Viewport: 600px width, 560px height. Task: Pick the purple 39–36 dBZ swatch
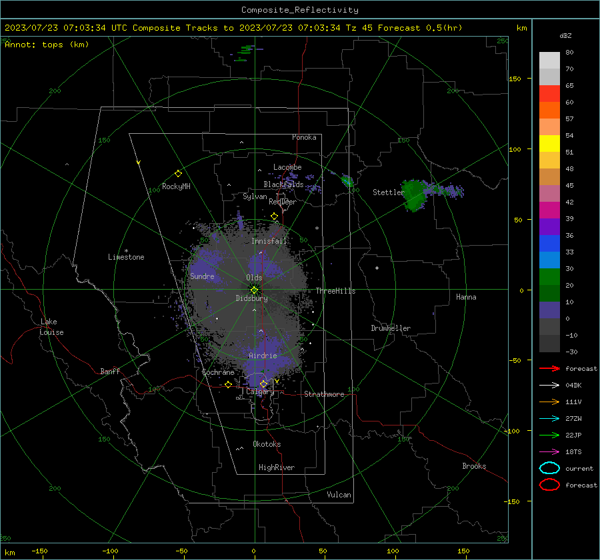click(x=549, y=227)
